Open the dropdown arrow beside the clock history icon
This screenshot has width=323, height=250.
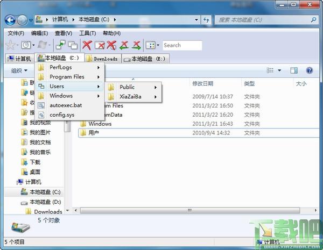click(33, 45)
